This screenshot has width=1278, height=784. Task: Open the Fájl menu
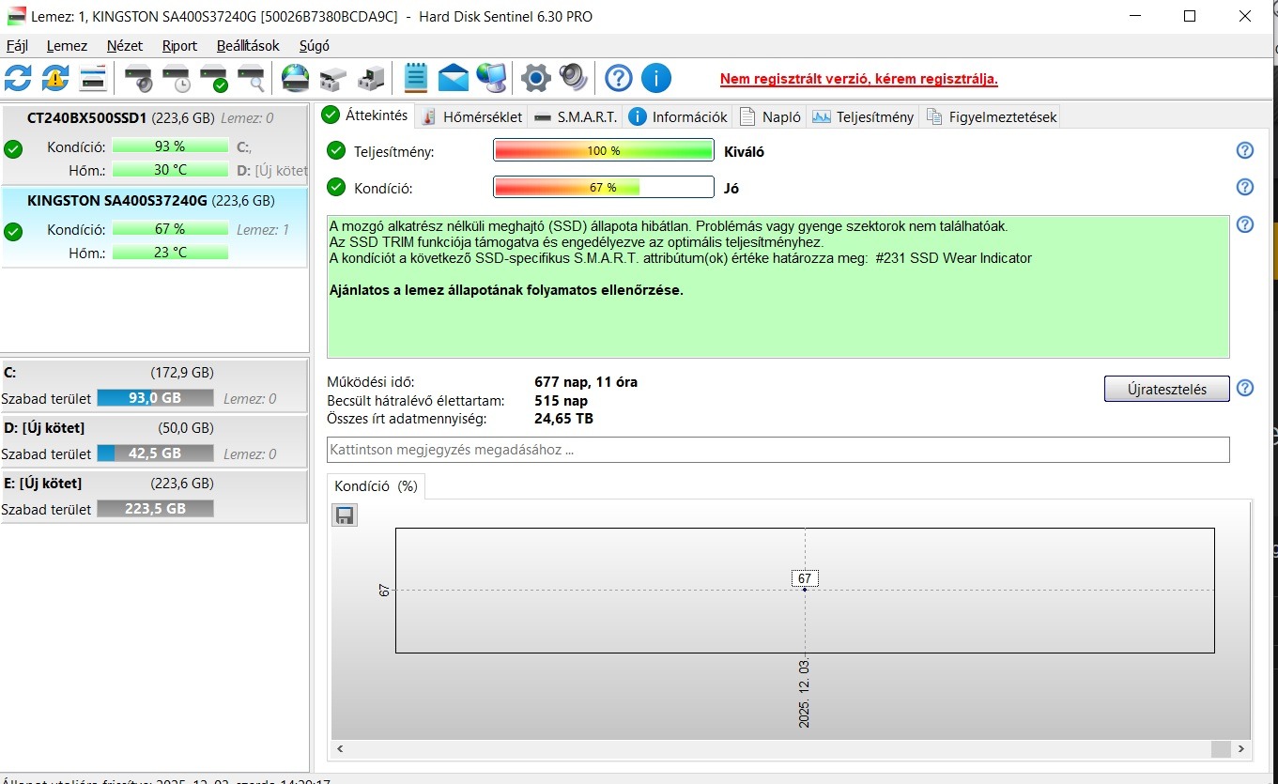(x=17, y=45)
